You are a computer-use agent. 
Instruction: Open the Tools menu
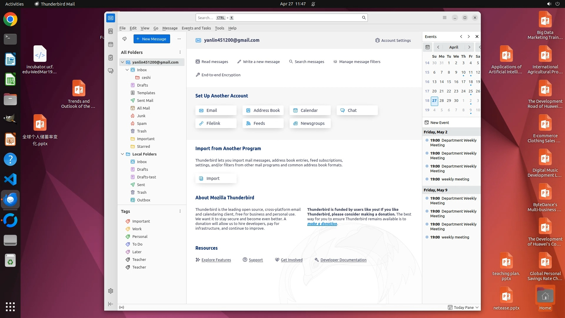click(x=219, y=28)
